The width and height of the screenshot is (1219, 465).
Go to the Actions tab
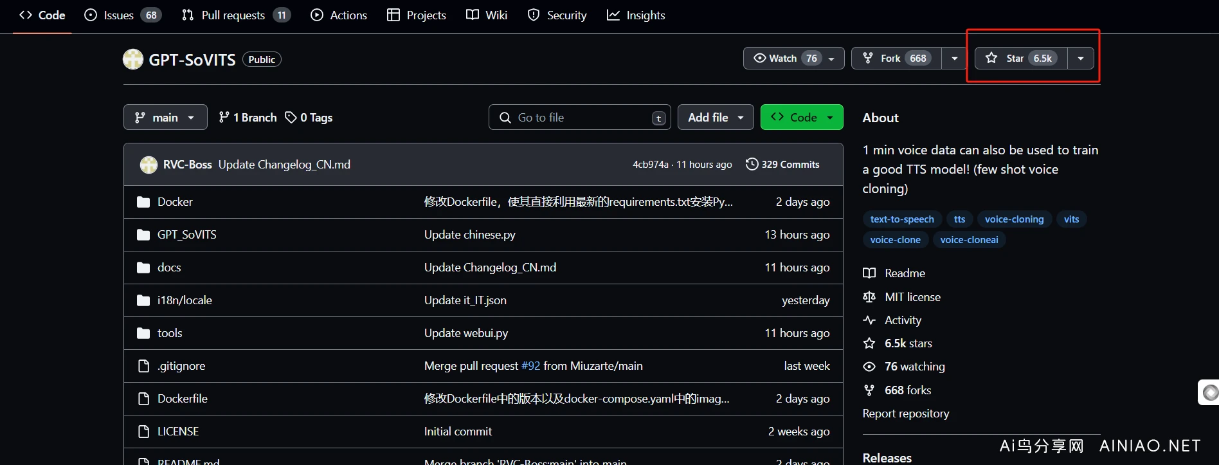[339, 15]
